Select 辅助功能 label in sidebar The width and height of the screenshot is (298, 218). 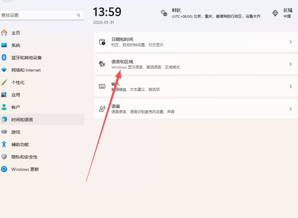(x=20, y=145)
